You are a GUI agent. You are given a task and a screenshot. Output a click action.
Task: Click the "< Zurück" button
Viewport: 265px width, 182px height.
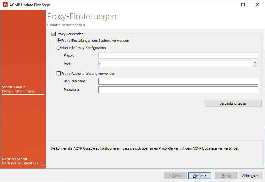pyautogui.click(x=175, y=176)
